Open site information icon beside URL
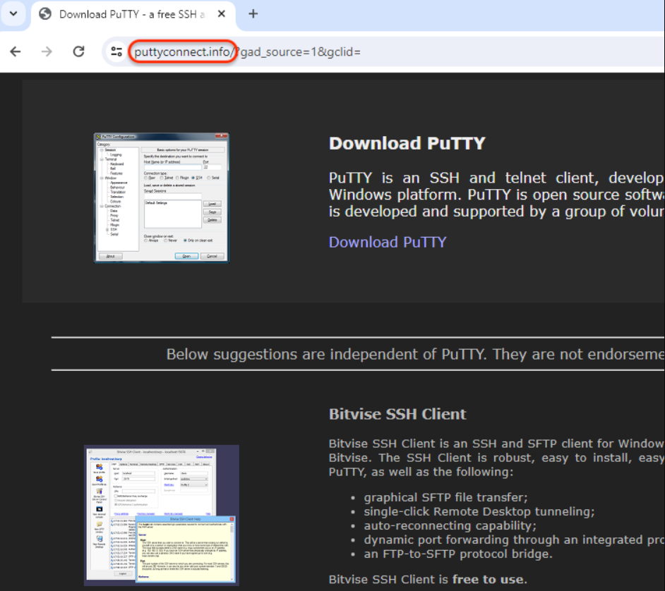The height and width of the screenshot is (591, 665). (x=116, y=51)
